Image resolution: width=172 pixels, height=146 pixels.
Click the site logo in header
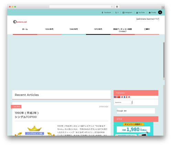(x=20, y=22)
